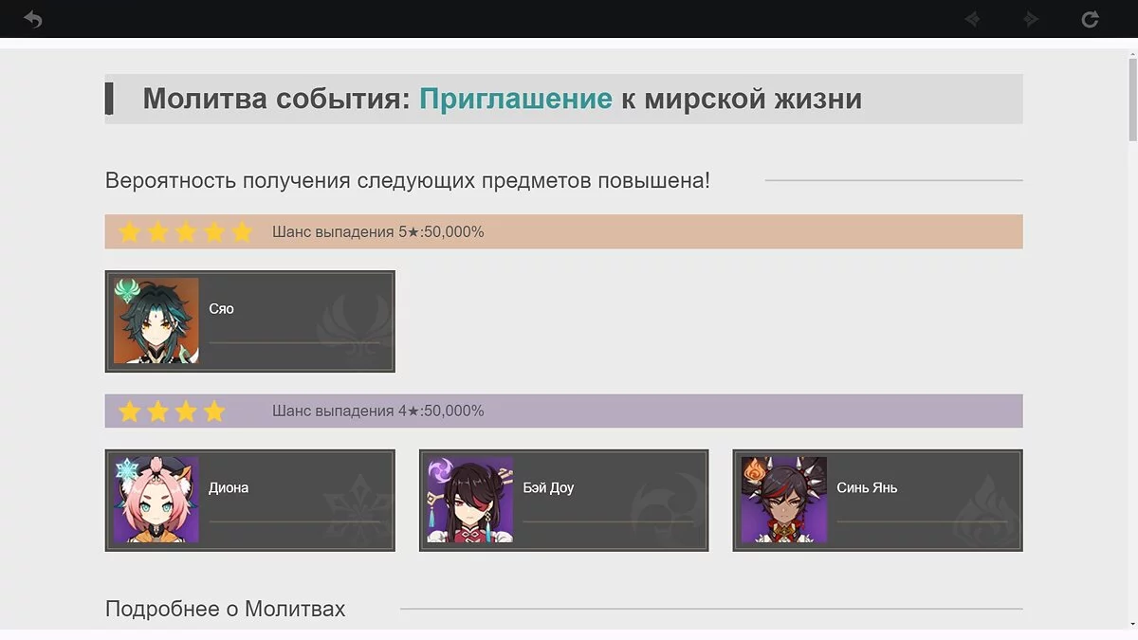Viewport: 1138px width, 640px height.
Task: Click the Cryo element icon on Диона
Action: coord(127,469)
